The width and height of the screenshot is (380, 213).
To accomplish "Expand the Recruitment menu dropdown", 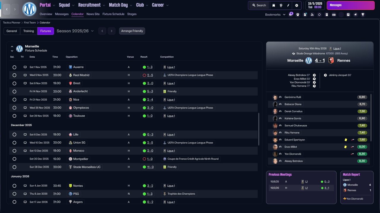I will [x=104, y=5].
